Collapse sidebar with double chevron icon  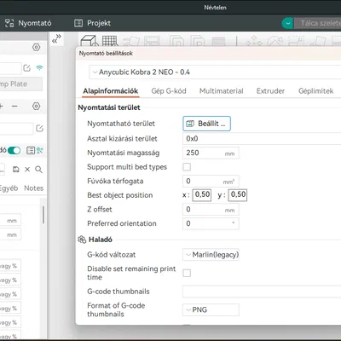[56, 39]
